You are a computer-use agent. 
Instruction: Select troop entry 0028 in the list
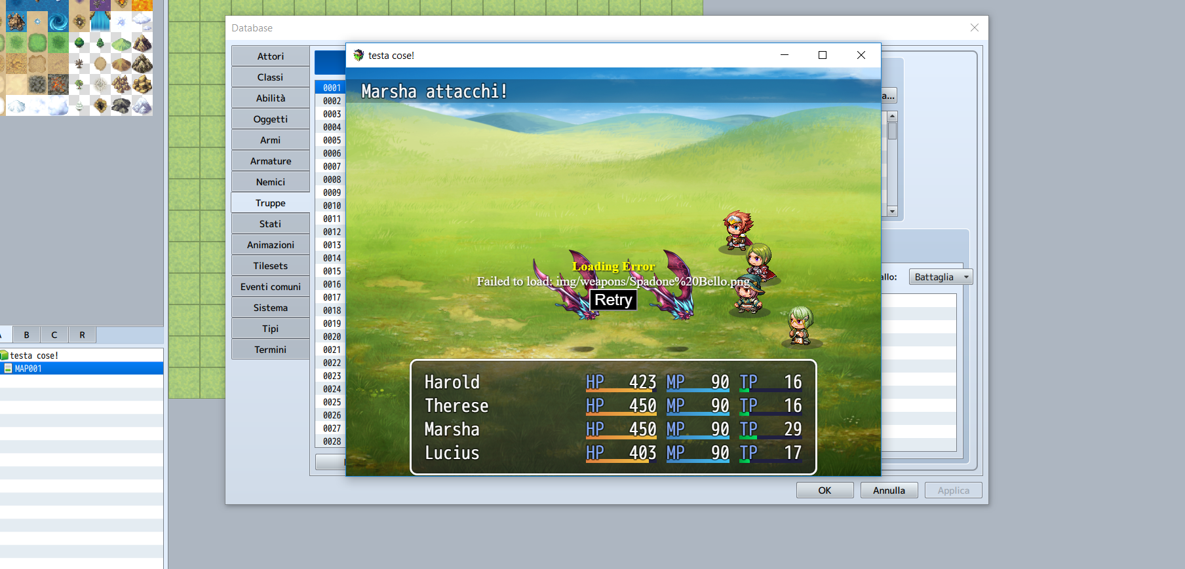331,441
